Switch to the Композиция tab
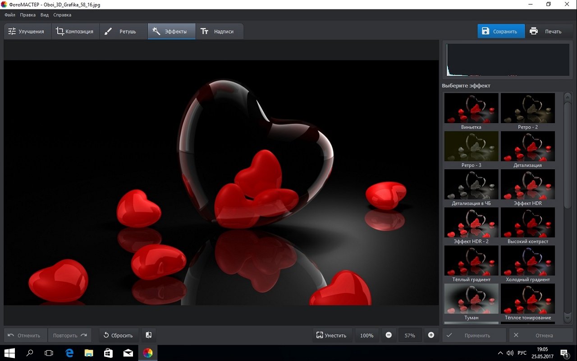Image resolution: width=577 pixels, height=361 pixels. tap(75, 32)
